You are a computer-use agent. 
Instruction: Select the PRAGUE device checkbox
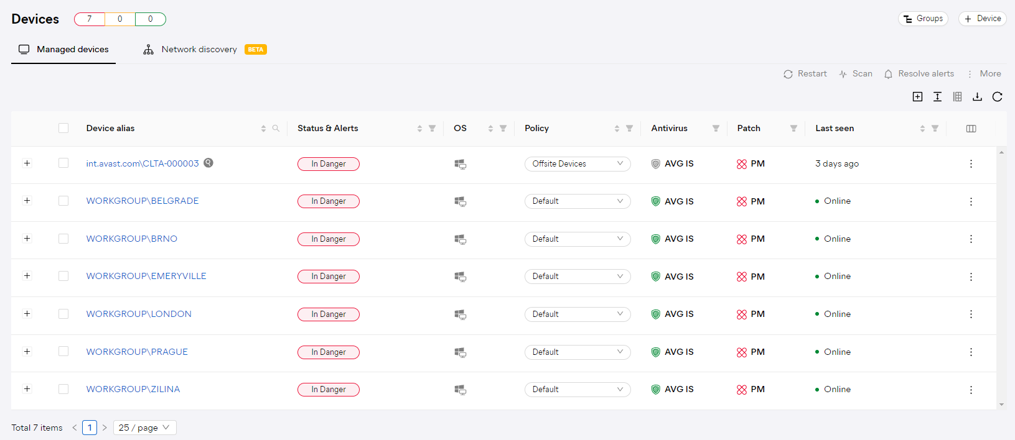[x=63, y=351]
